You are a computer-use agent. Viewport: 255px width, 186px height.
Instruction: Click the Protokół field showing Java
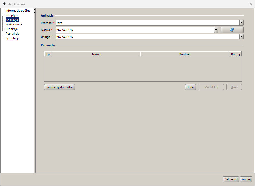148,23
